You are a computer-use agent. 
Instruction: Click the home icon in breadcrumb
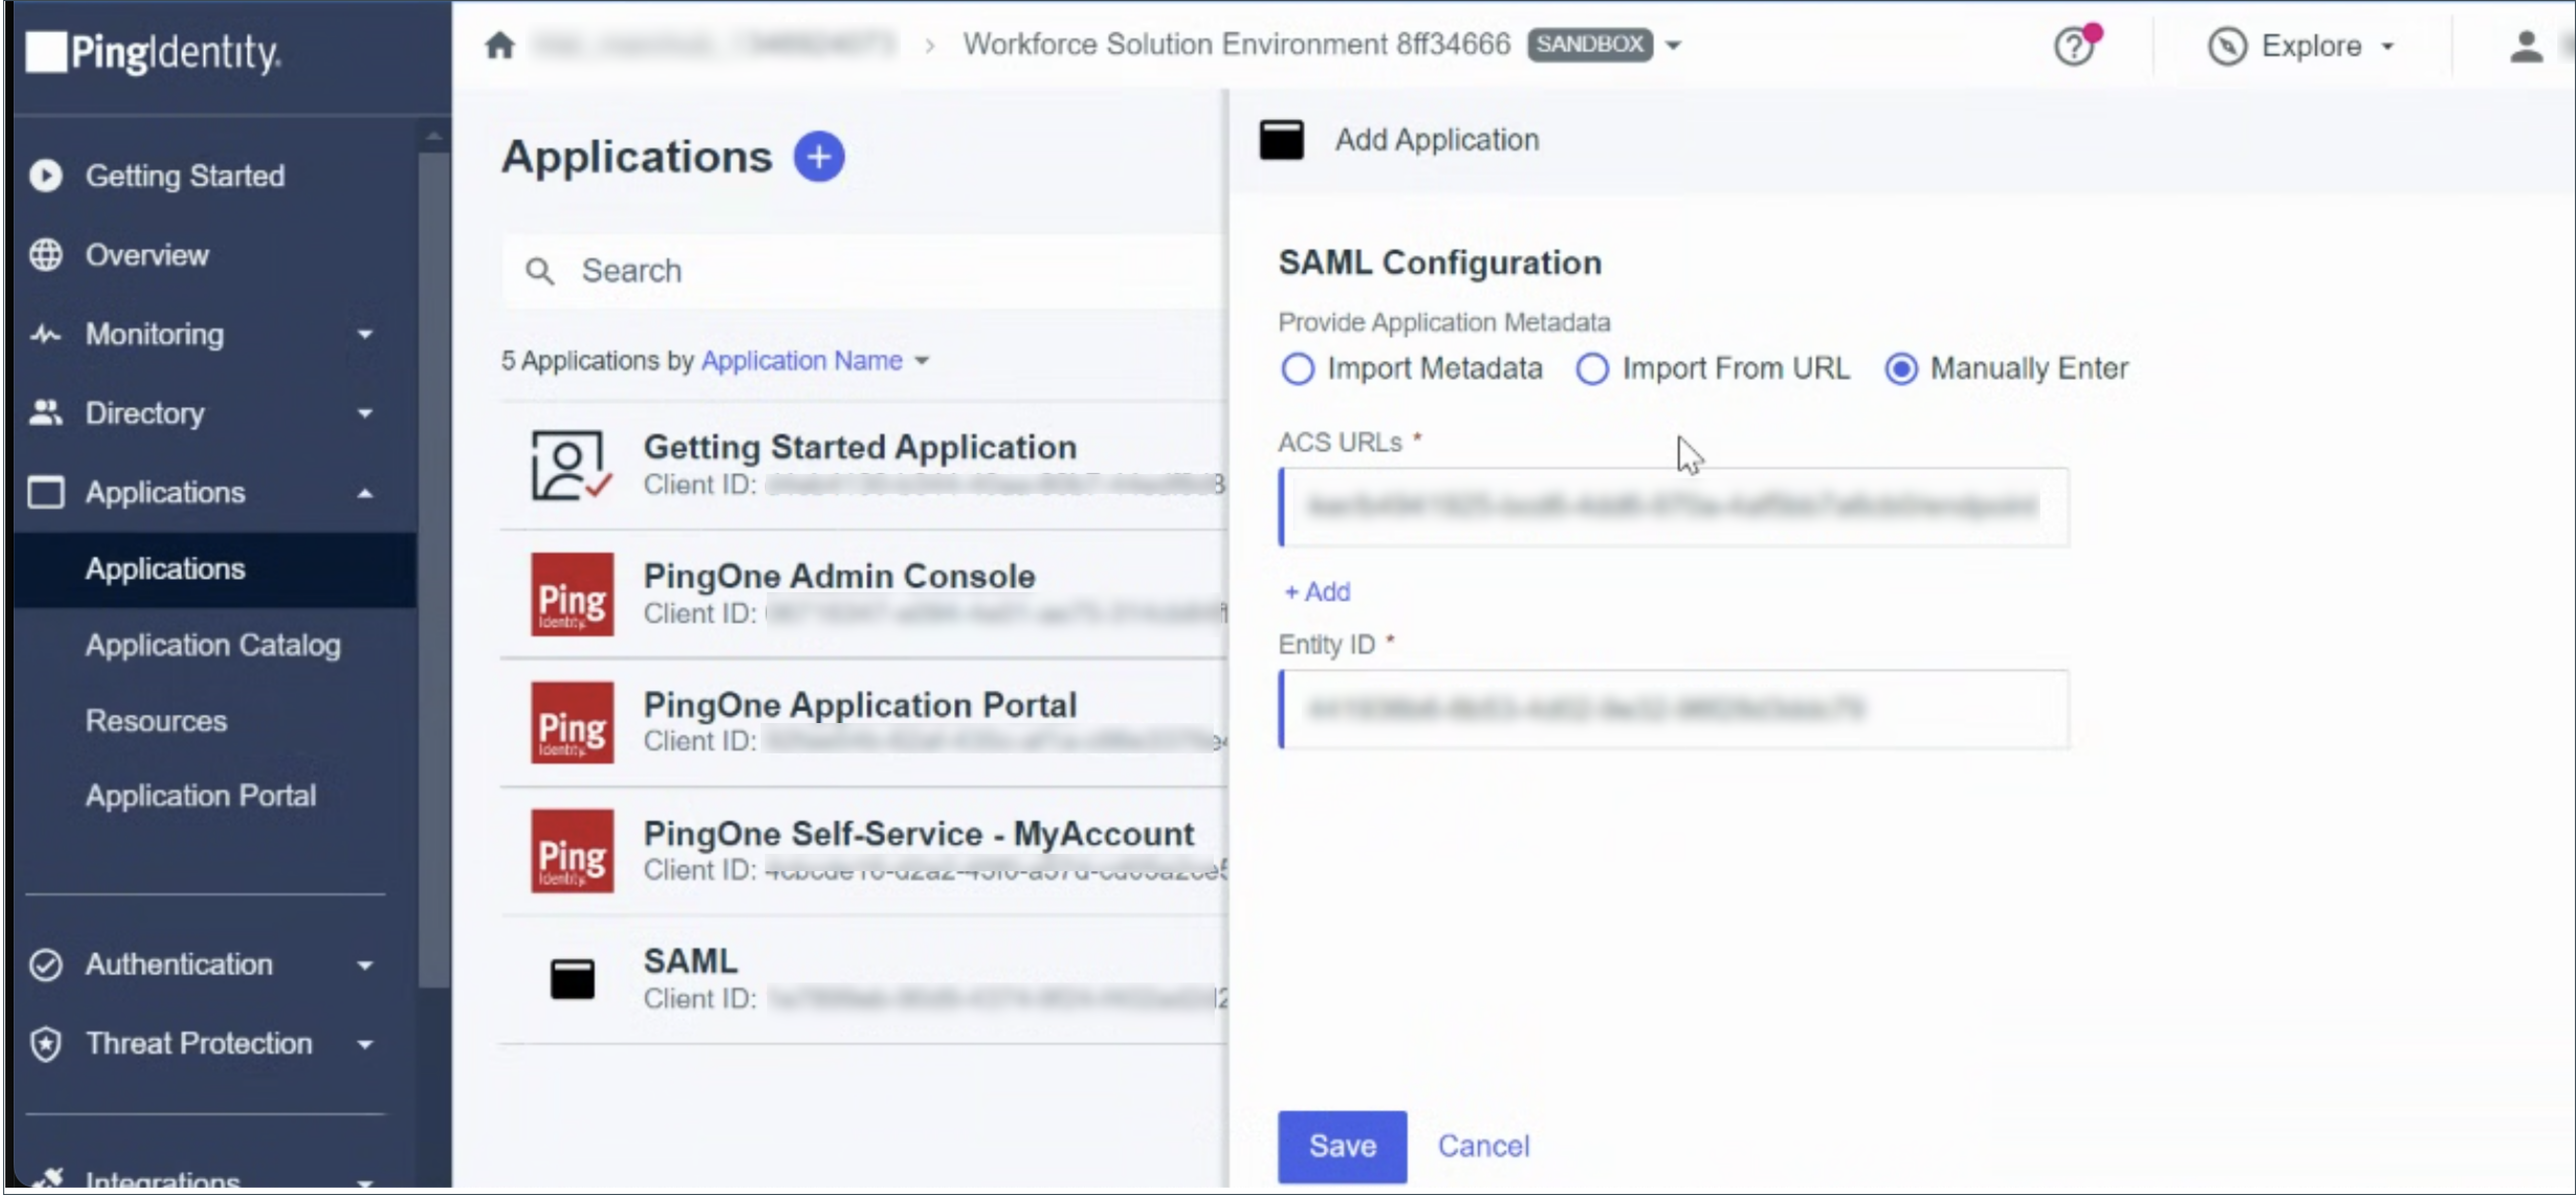pyautogui.click(x=499, y=45)
